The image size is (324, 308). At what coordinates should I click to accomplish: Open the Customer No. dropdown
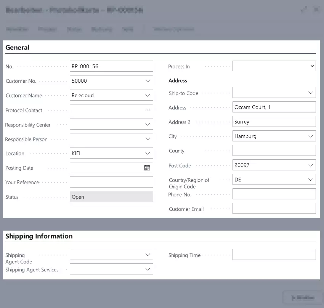147,80
